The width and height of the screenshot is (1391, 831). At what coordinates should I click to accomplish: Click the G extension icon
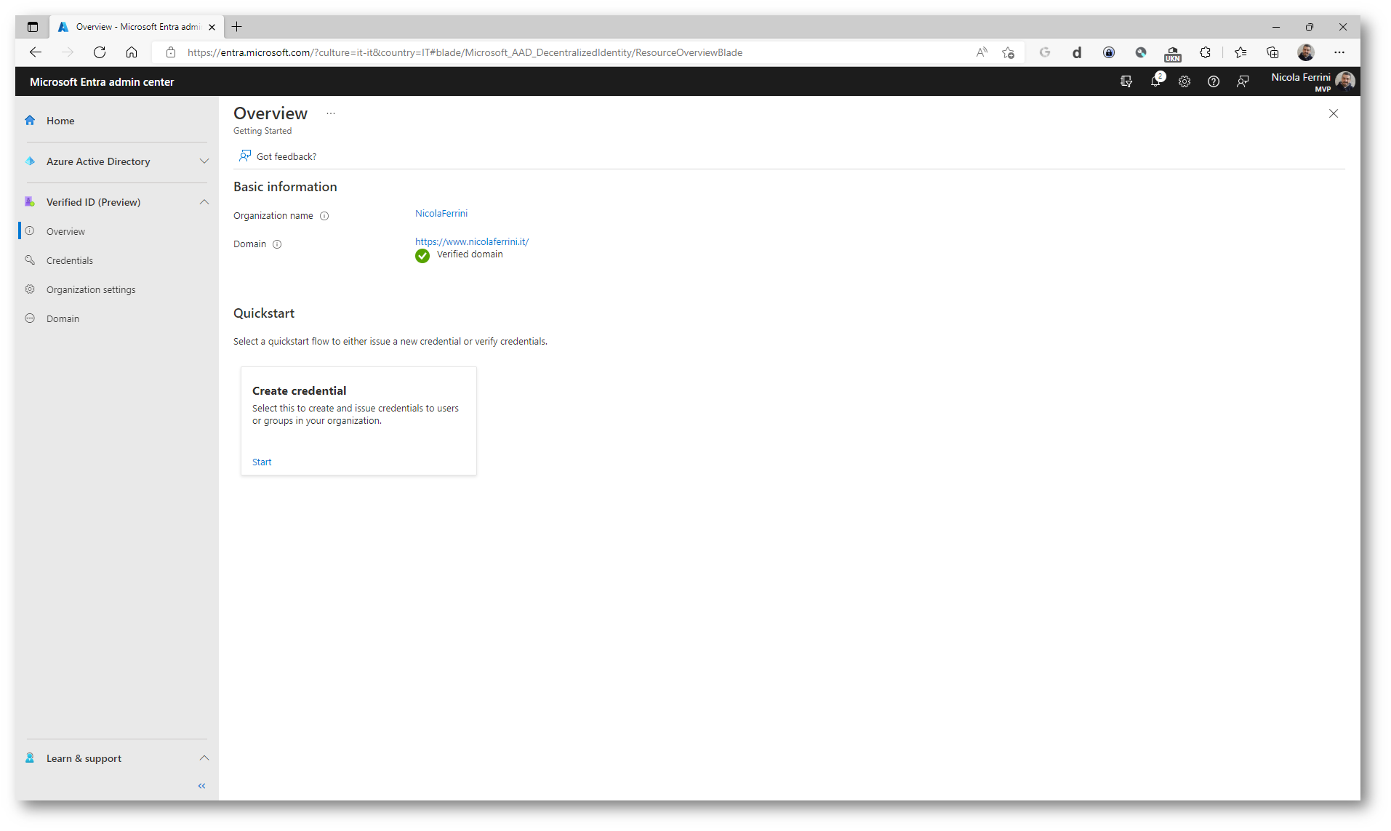[x=1045, y=52]
